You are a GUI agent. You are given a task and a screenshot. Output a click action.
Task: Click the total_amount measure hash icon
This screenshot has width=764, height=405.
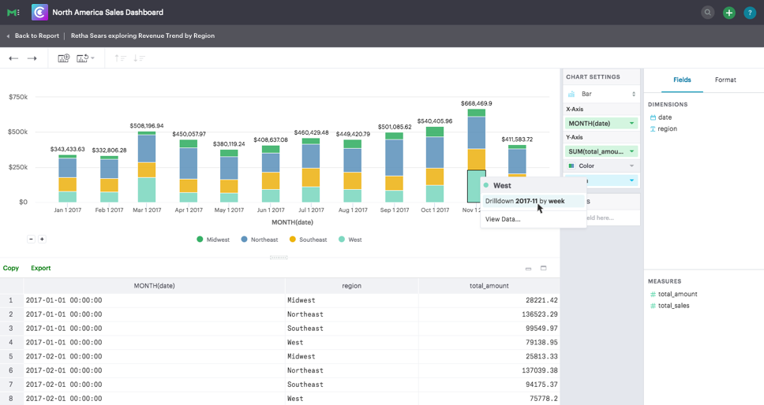click(653, 294)
